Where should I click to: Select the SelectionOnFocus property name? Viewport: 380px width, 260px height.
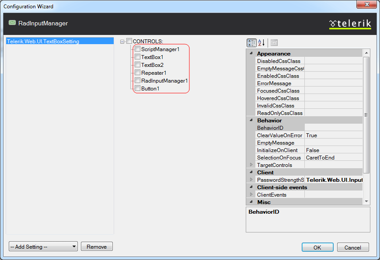[x=279, y=158]
